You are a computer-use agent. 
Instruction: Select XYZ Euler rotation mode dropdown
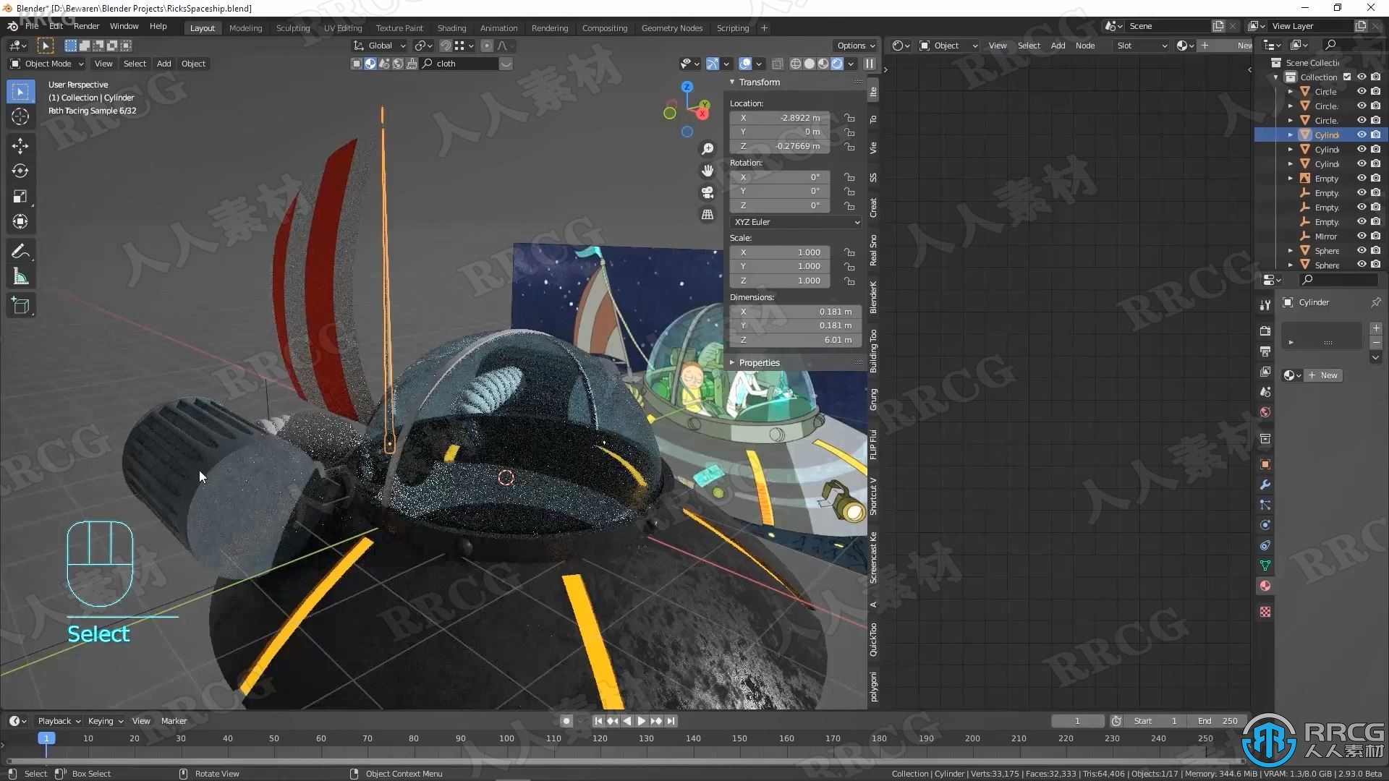(x=794, y=221)
